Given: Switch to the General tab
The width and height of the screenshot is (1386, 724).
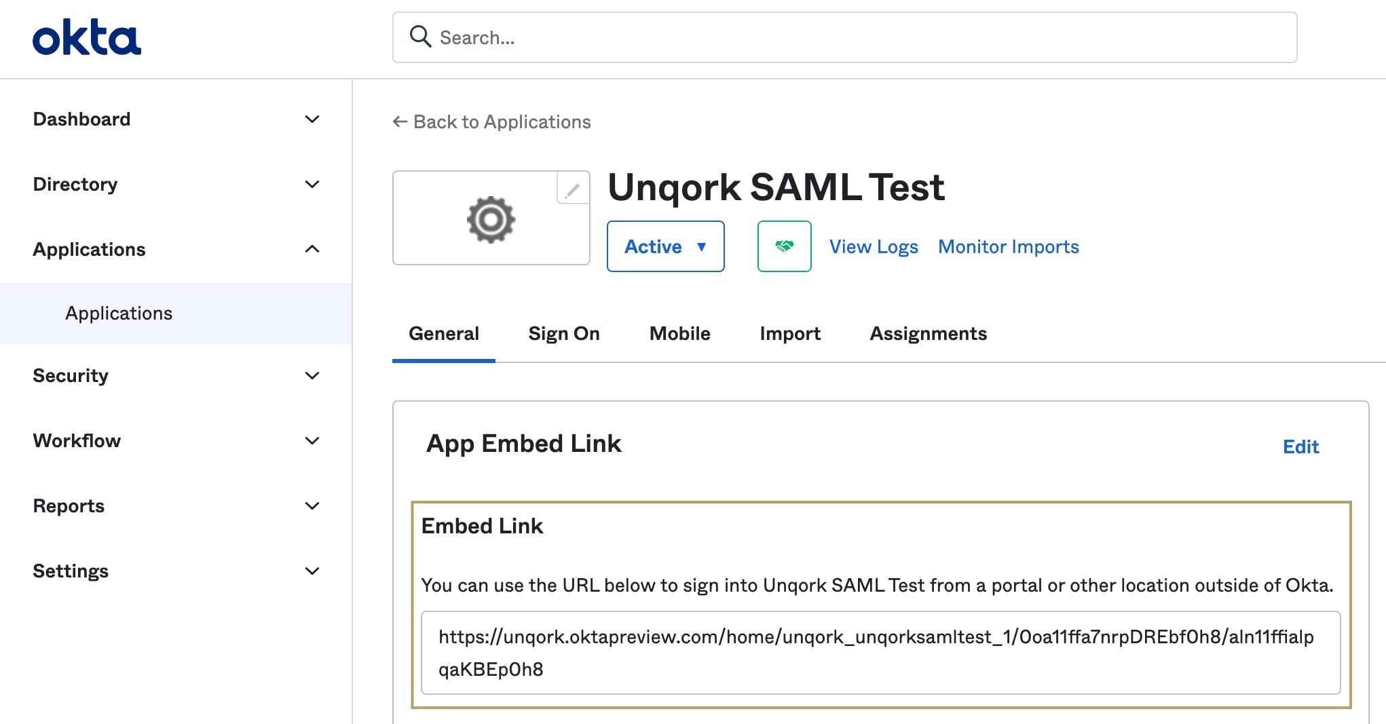Looking at the screenshot, I should pyautogui.click(x=444, y=333).
